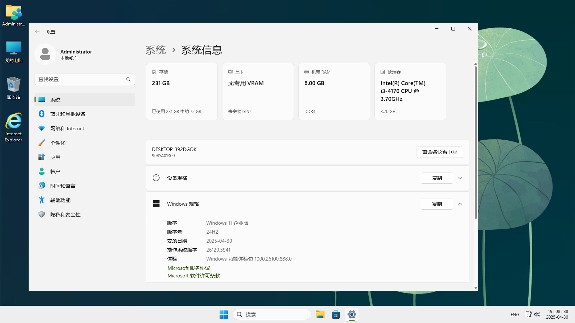This screenshot has width=575, height=323.
Task: Expand the 设备规格 section chevron
Action: pyautogui.click(x=460, y=178)
